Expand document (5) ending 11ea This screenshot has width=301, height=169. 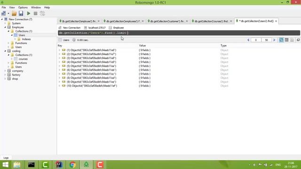point(60,66)
